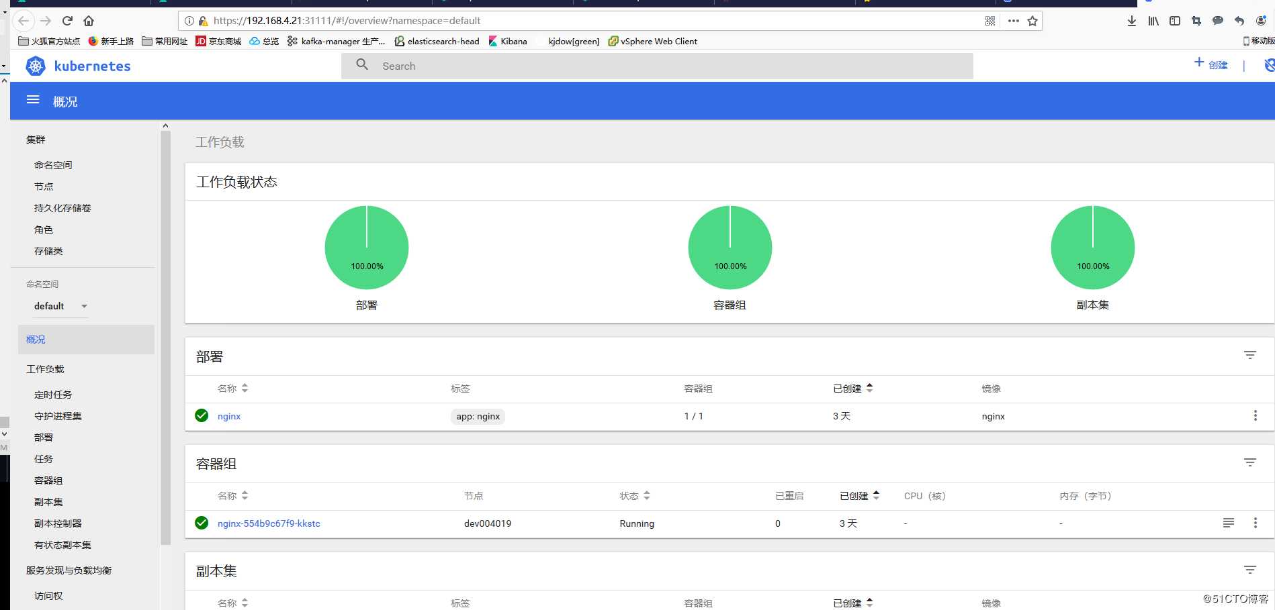Open page actions three-dot menu
Viewport: 1275px width, 610px height.
click(x=1014, y=21)
